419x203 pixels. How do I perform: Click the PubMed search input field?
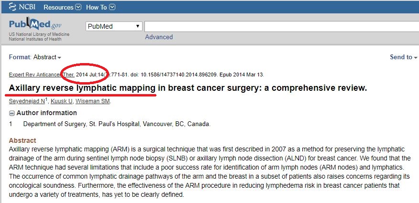click(282, 26)
